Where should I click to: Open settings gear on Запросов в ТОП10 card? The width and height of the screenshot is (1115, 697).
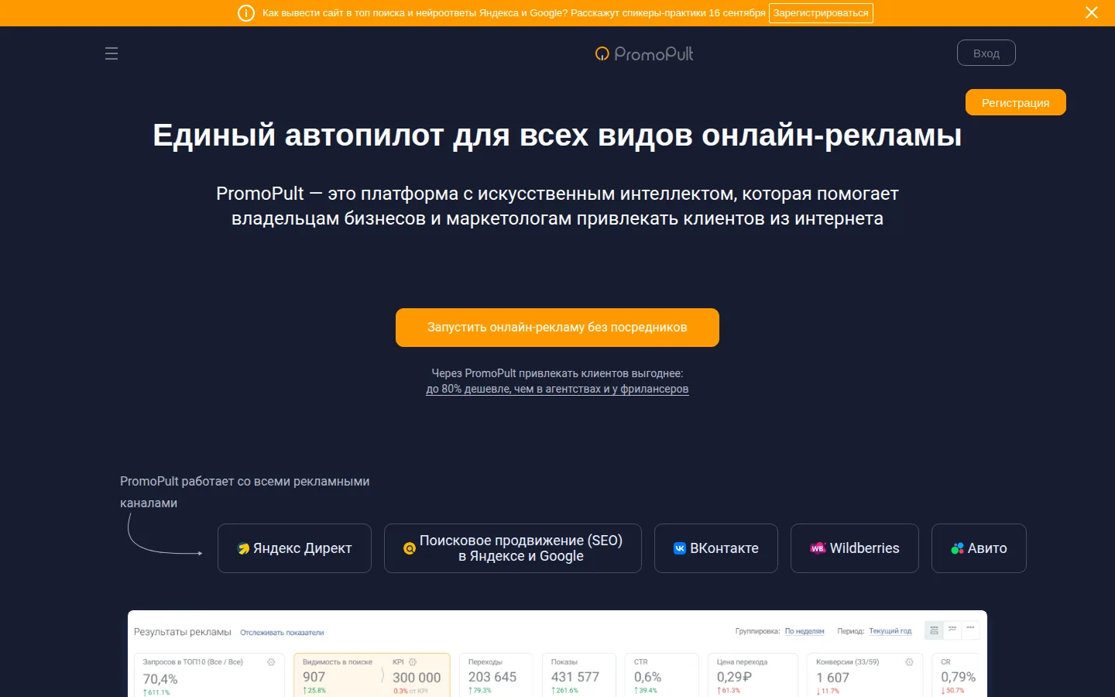[x=271, y=662]
